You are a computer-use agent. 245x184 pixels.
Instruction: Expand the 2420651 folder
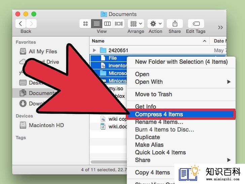[94, 50]
